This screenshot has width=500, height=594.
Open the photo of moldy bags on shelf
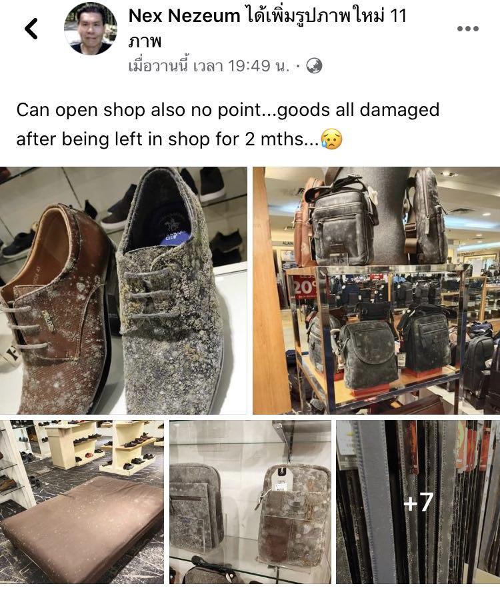pyautogui.click(x=377, y=291)
